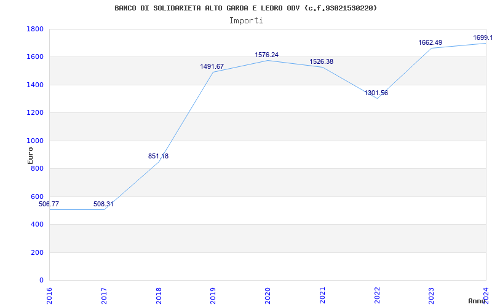Click the 1800 y-axis tick label
The height and width of the screenshot is (307, 492).
35,29
